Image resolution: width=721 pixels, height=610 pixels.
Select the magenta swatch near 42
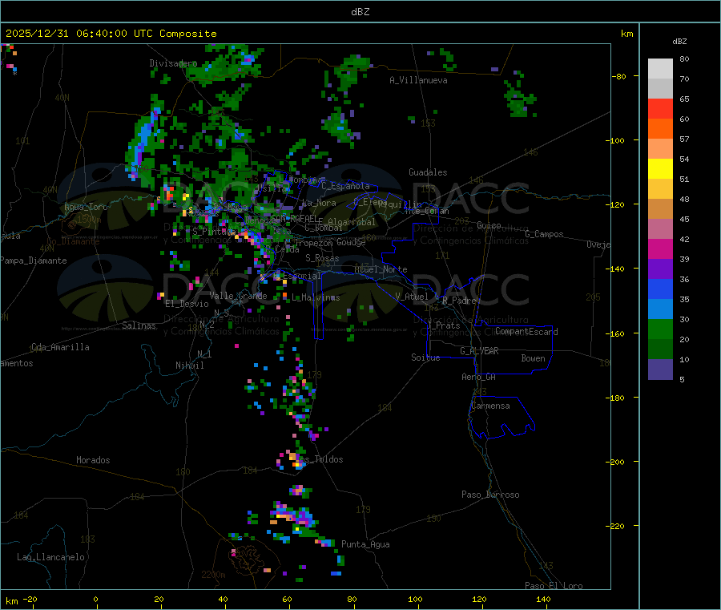point(660,248)
